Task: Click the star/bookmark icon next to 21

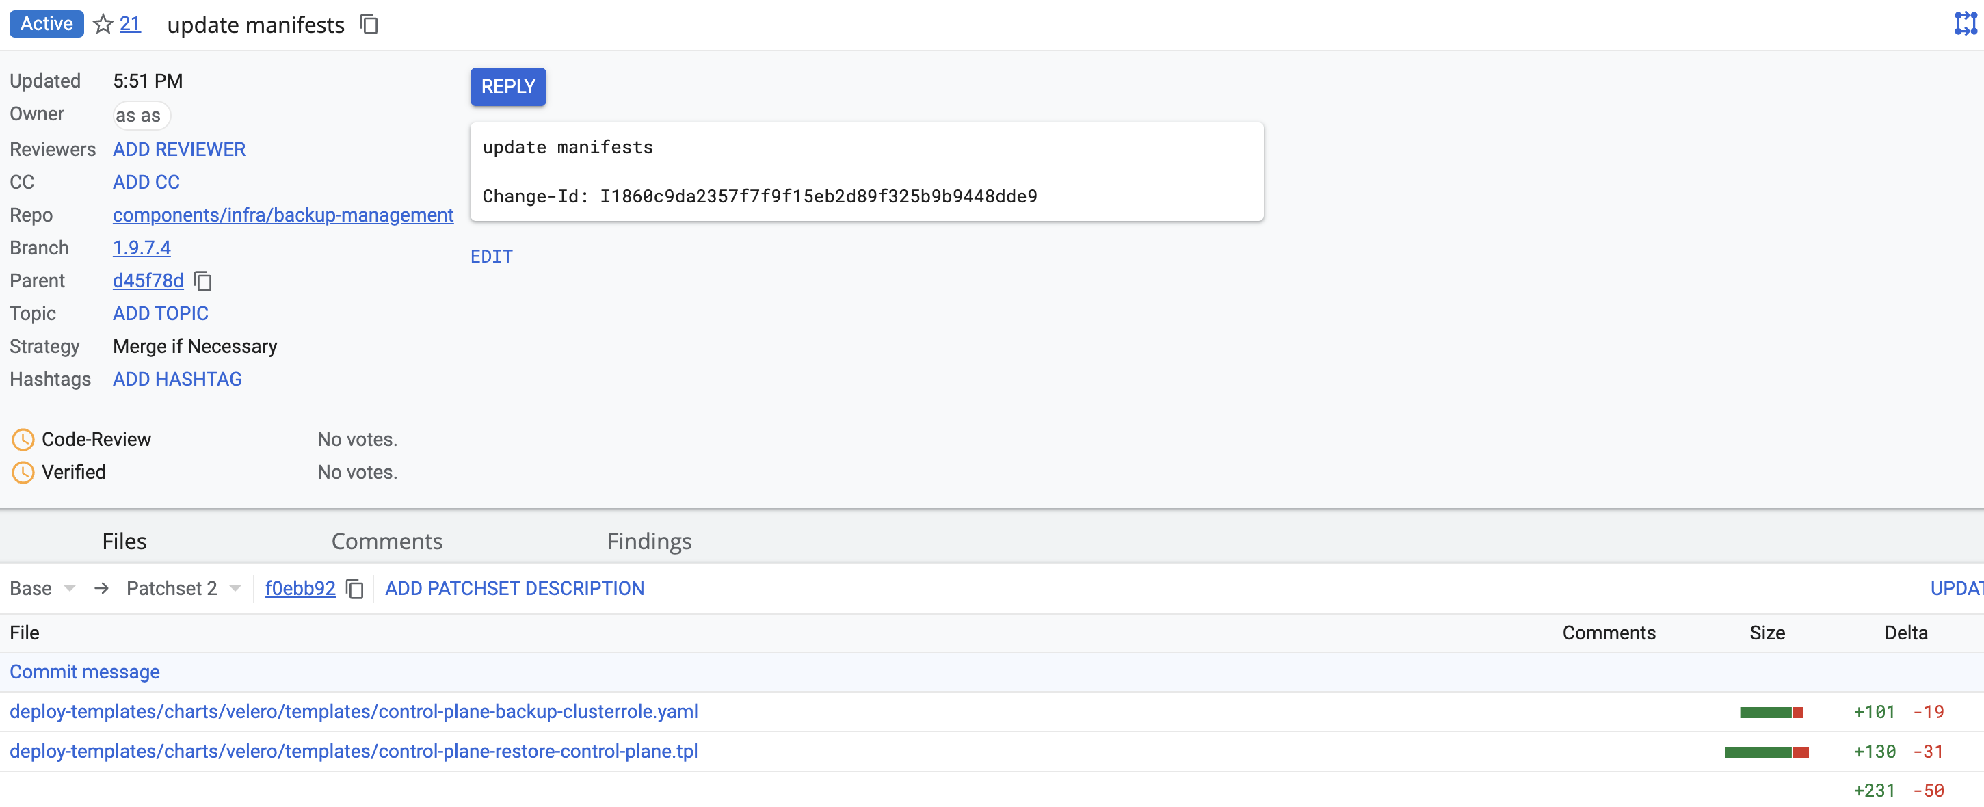Action: [104, 23]
